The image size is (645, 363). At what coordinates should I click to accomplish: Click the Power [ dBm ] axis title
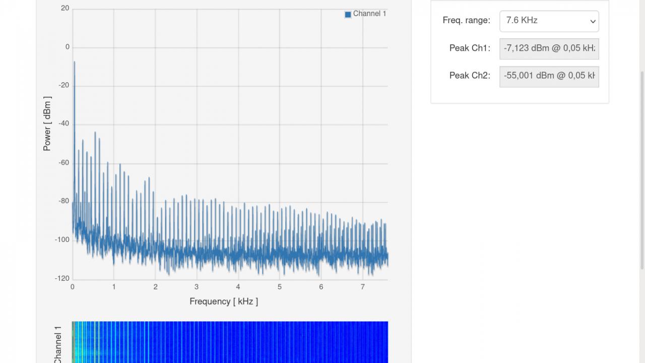pos(47,124)
